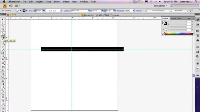Image resolution: width=200 pixels, height=112 pixels.
Task: Click the Go to Bridge button
Action: (11, 6)
